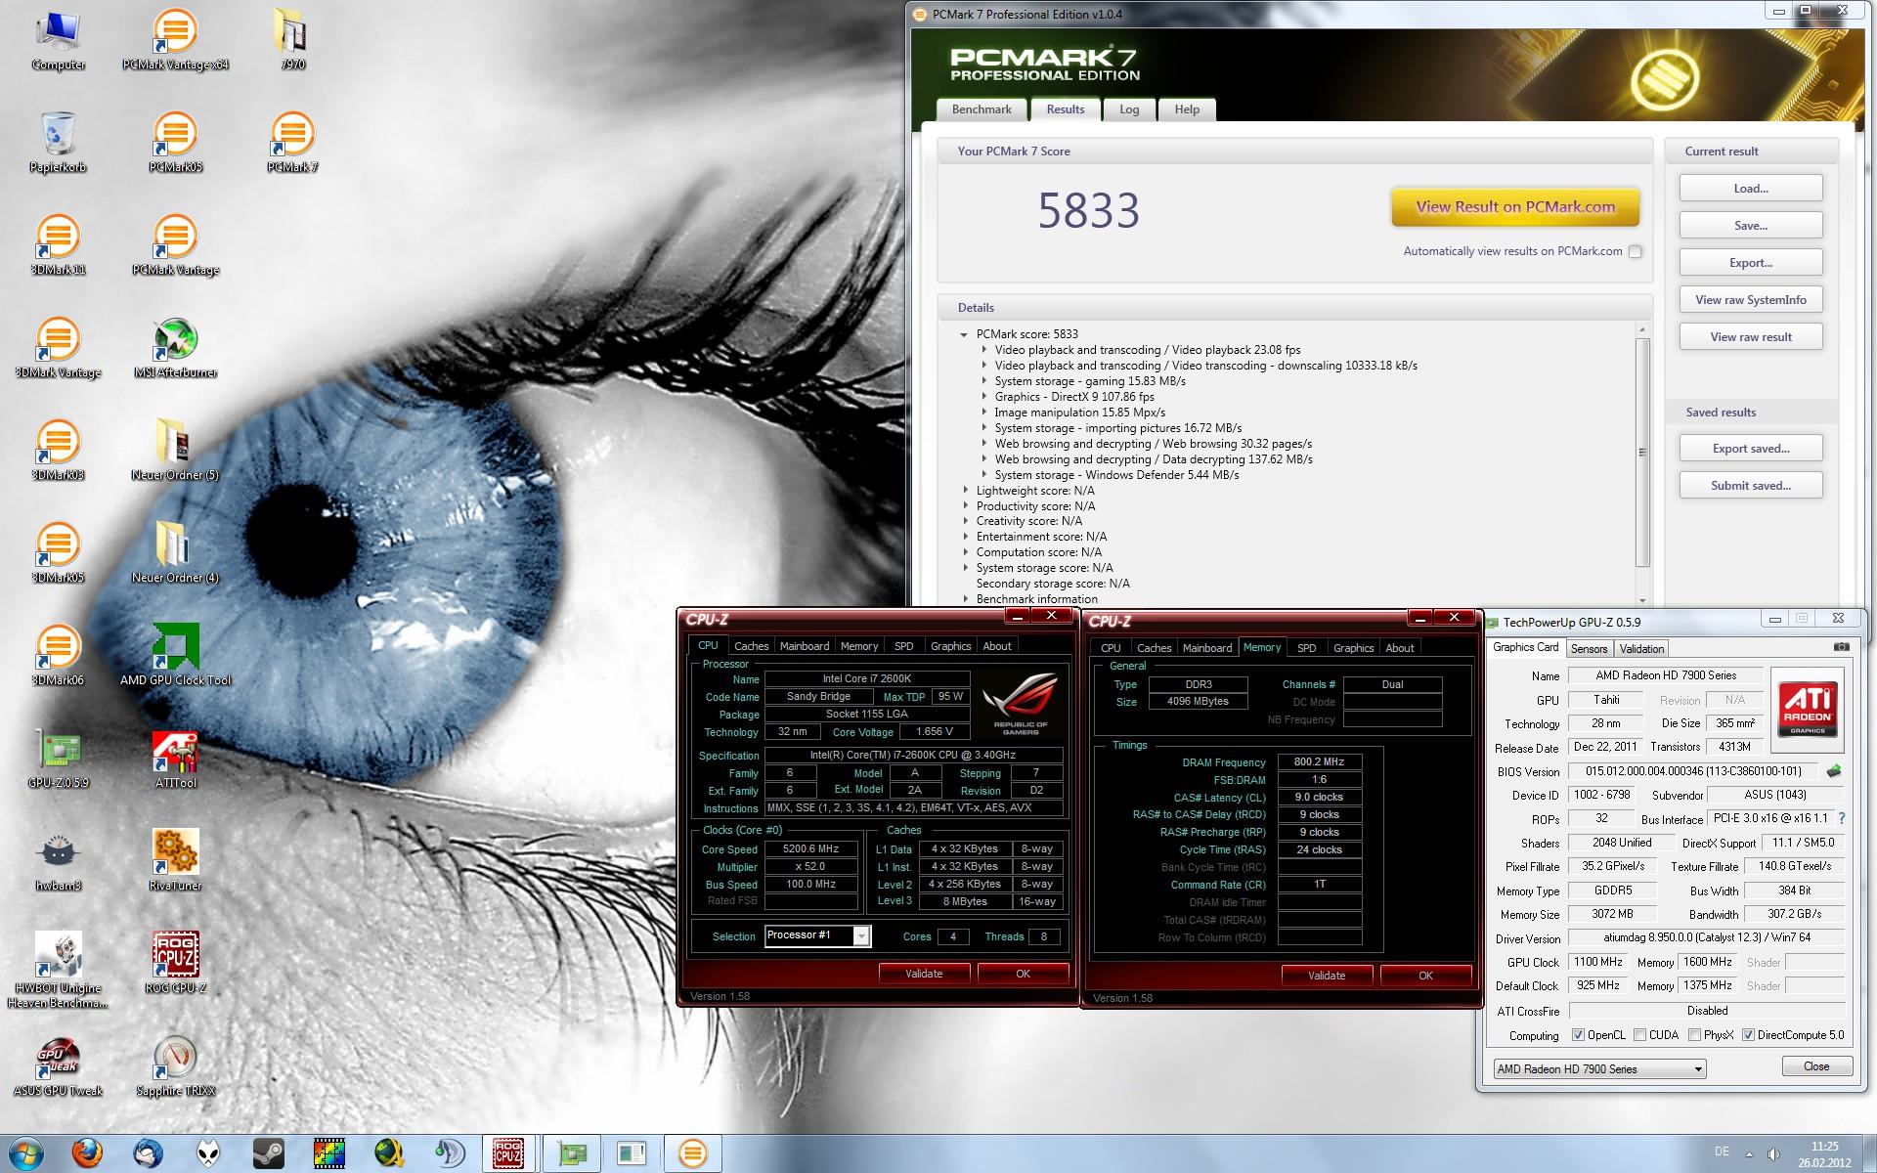The image size is (1877, 1173).
Task: Open Neuer Ordner (5) folder
Action: [175, 452]
